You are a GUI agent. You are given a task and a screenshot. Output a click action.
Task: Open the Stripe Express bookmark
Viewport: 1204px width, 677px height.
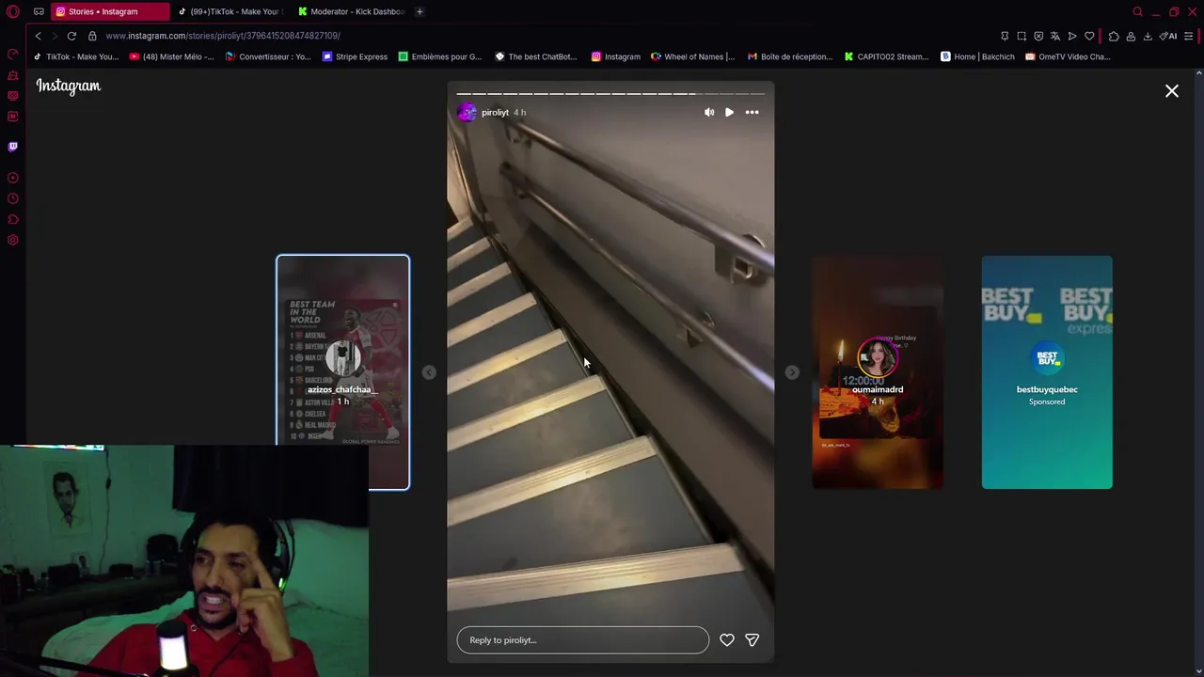point(355,56)
